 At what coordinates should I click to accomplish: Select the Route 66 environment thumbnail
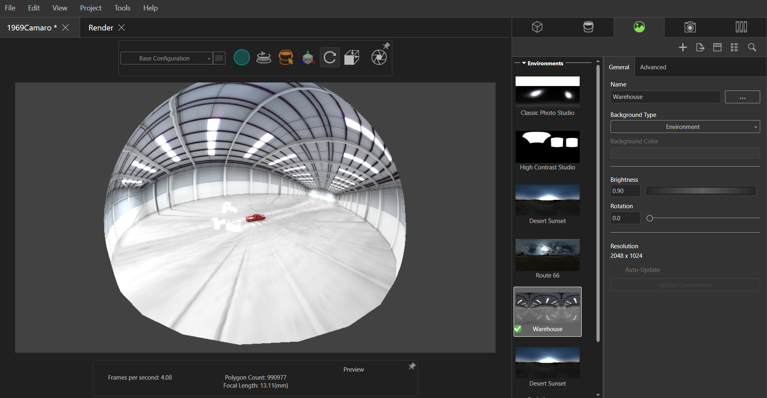(547, 255)
